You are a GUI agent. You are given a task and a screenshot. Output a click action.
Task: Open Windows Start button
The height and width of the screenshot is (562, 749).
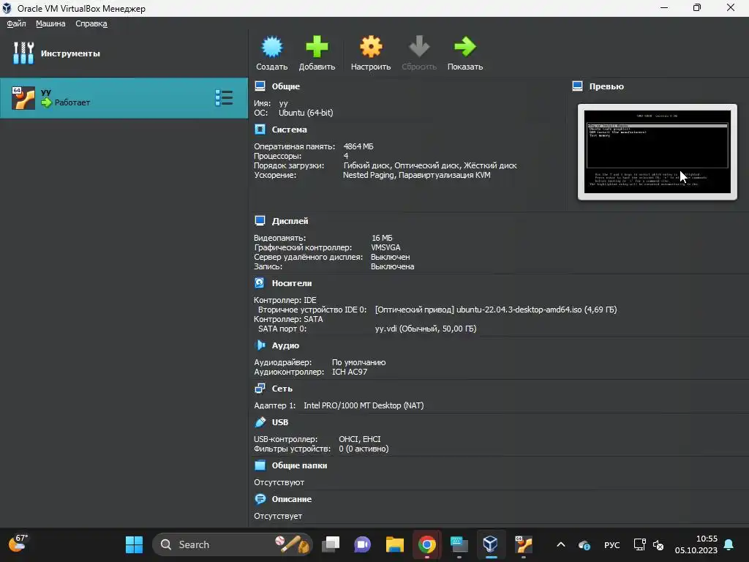click(x=134, y=544)
